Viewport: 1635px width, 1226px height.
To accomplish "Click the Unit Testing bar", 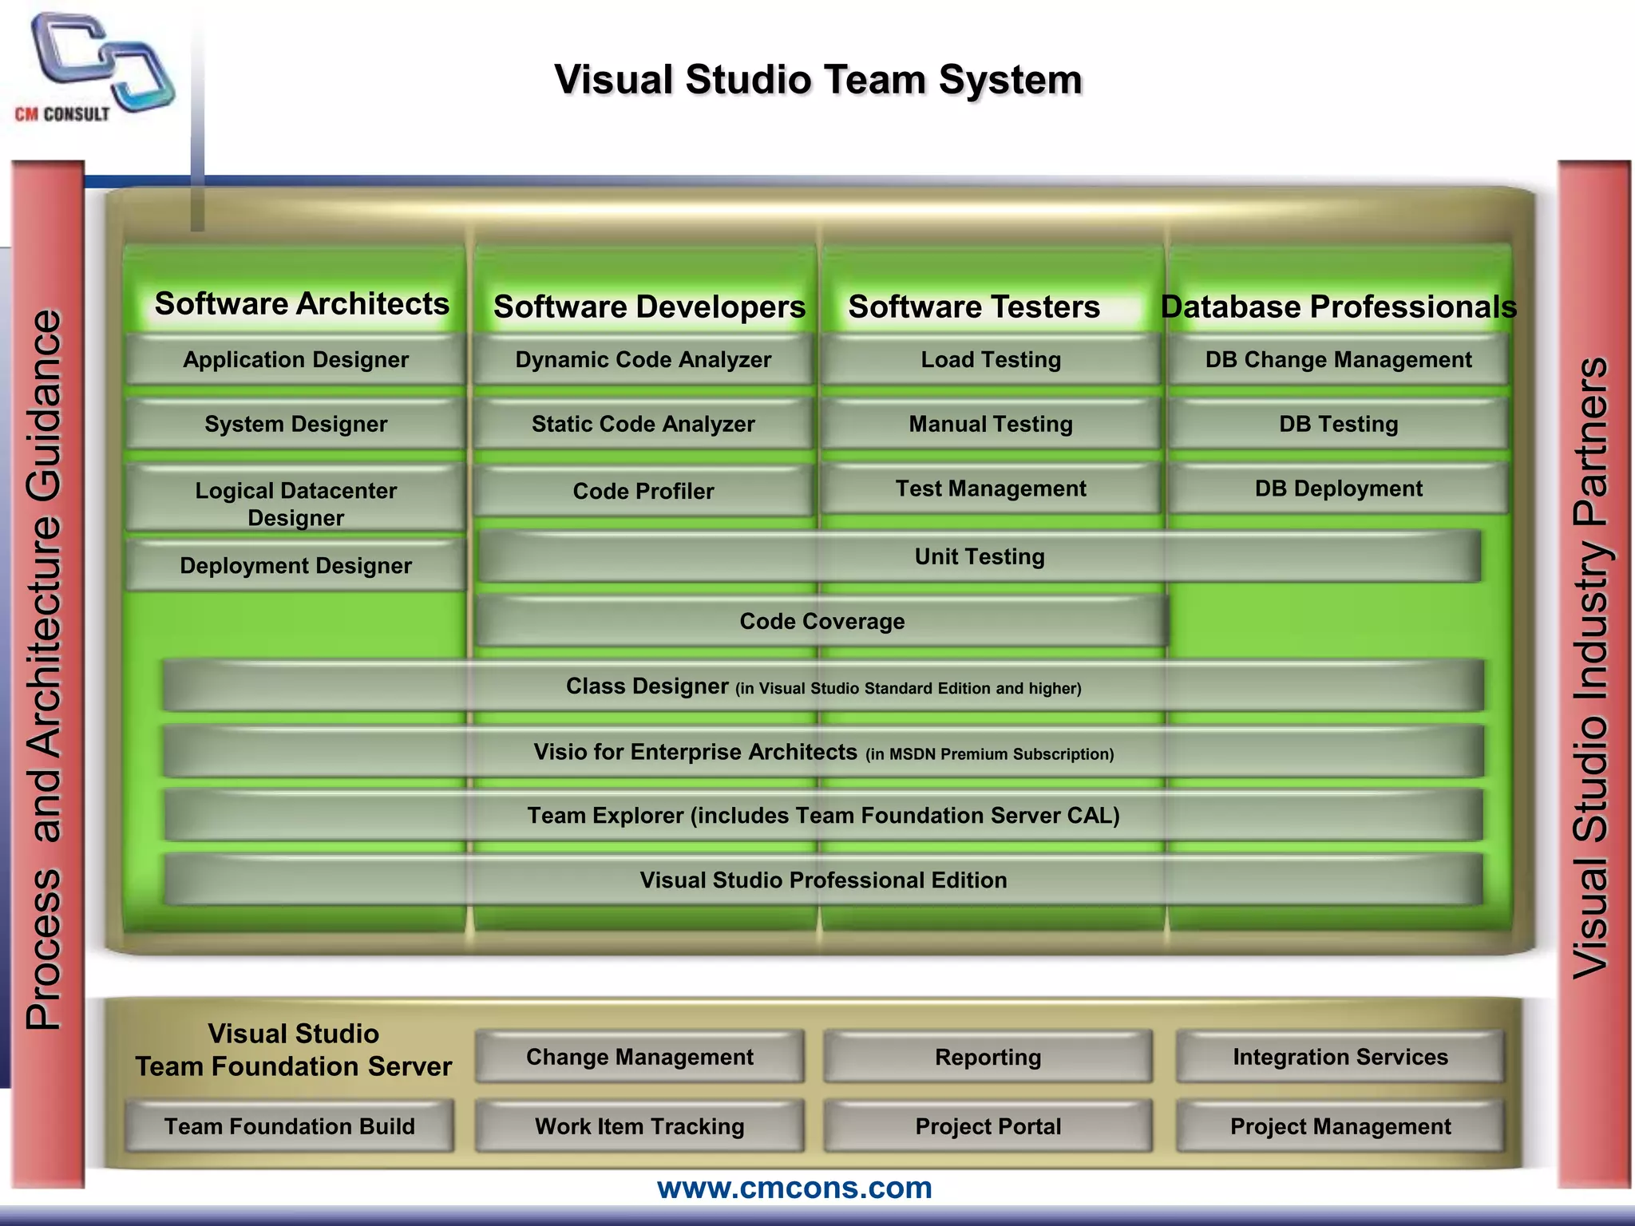I will click(x=980, y=557).
